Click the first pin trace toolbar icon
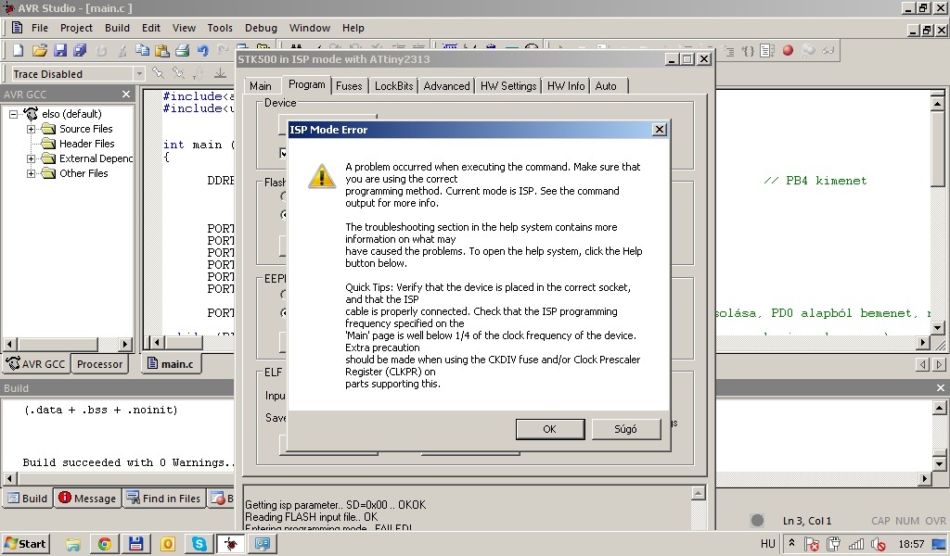950x556 pixels. 158,73
